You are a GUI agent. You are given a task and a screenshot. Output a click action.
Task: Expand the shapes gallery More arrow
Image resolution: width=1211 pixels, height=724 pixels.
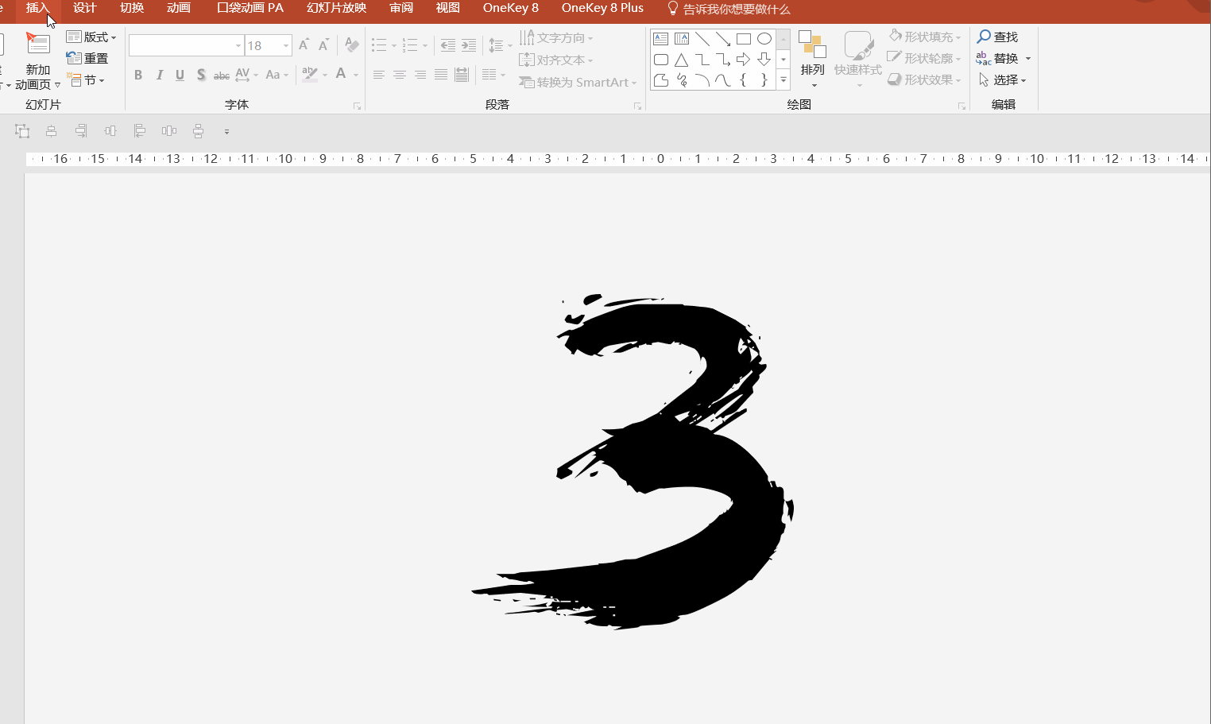click(783, 80)
